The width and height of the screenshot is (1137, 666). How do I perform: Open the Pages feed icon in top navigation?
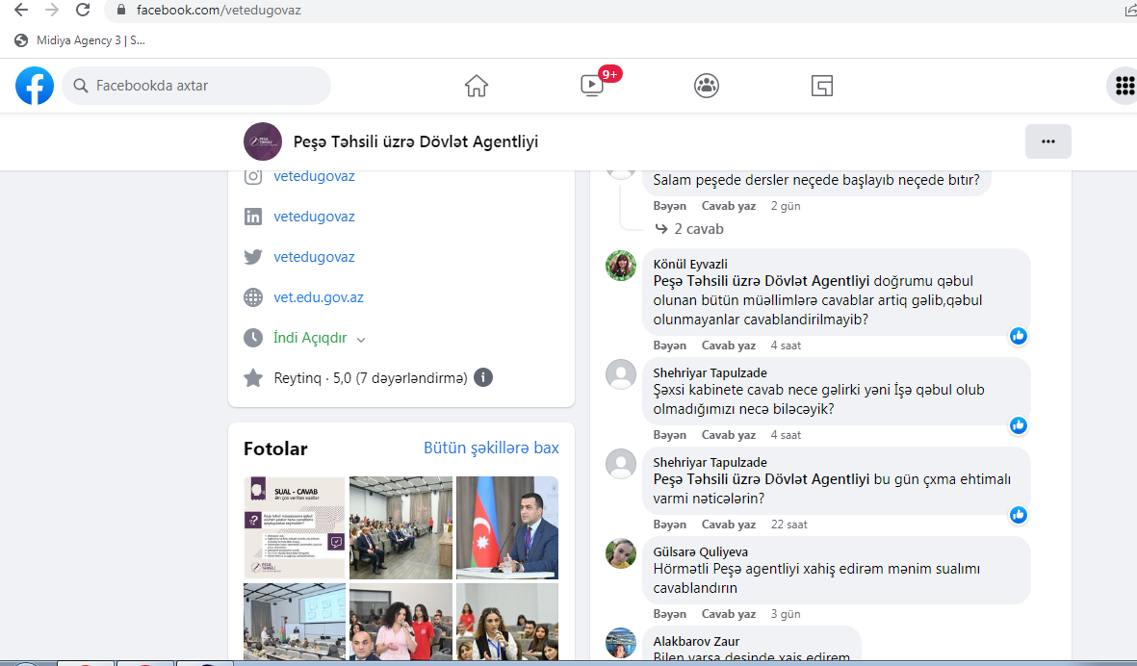(x=821, y=86)
